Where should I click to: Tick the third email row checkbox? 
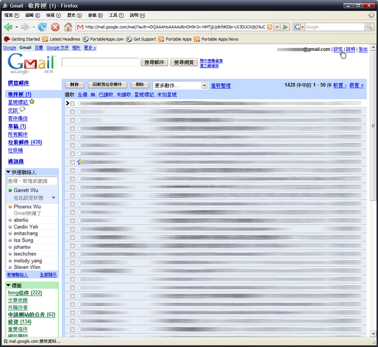coord(73,120)
